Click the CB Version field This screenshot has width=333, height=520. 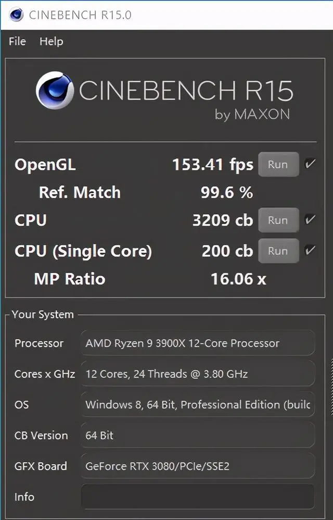pyautogui.click(x=198, y=435)
